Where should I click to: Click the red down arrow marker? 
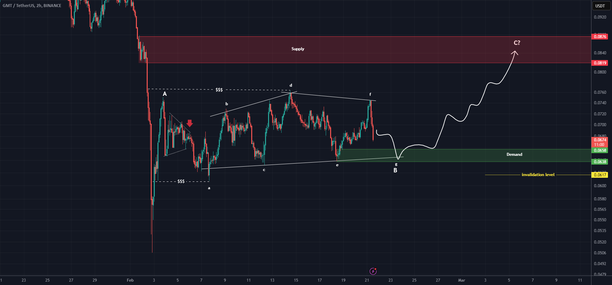[x=190, y=123]
